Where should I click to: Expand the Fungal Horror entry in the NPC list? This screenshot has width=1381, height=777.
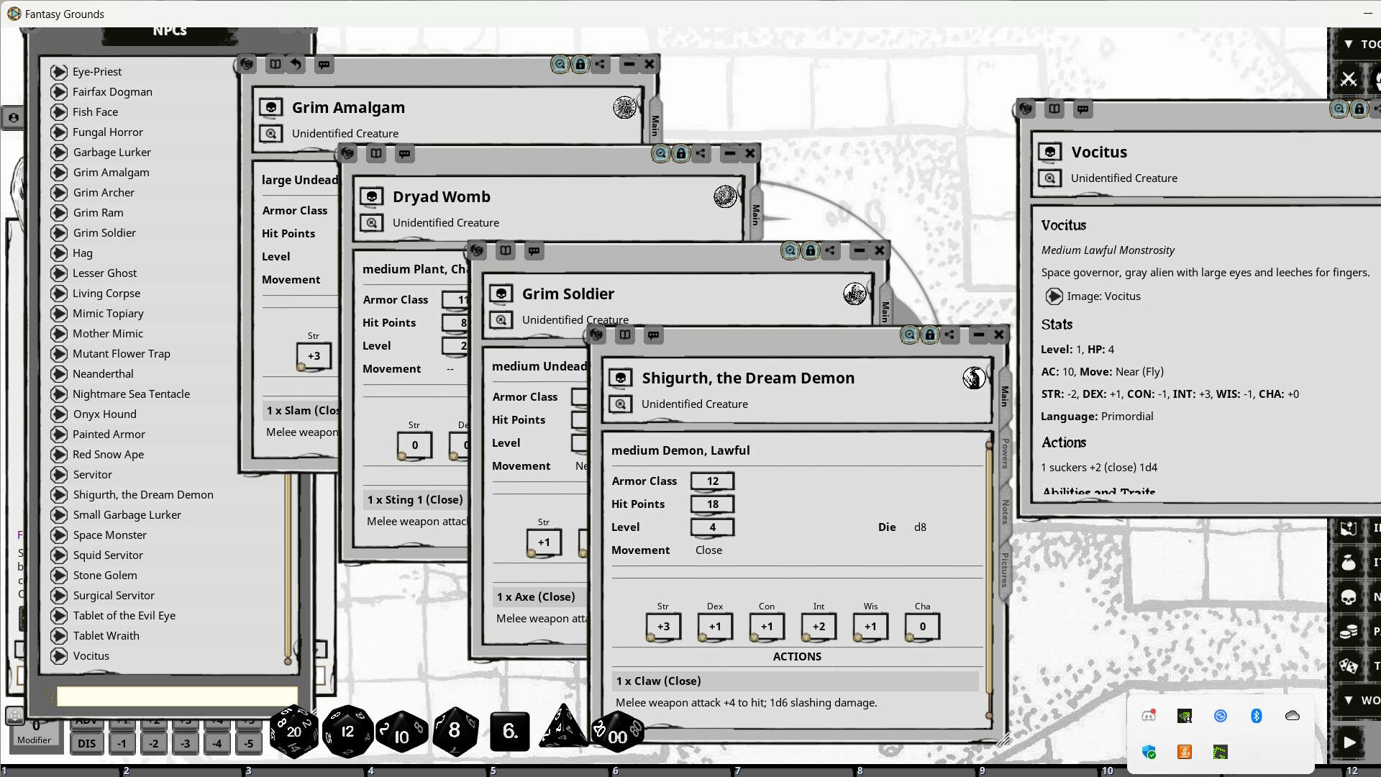pos(59,132)
